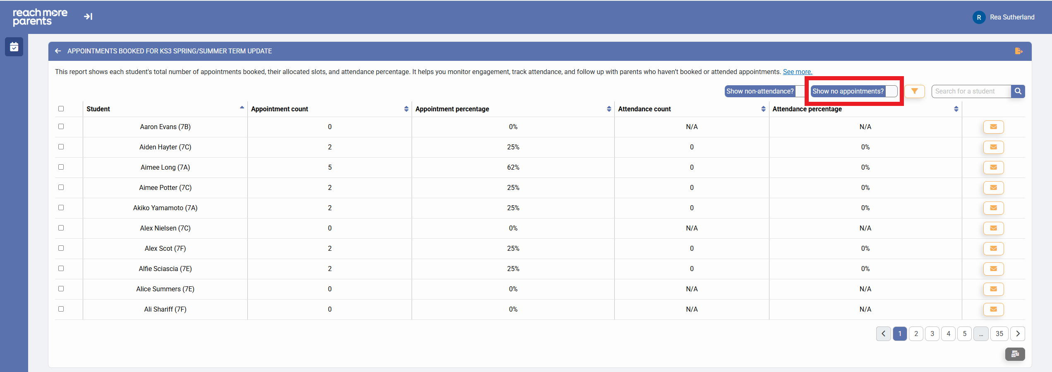The image size is (1052, 372).
Task: Go to page 2 of results
Action: pyautogui.click(x=916, y=334)
